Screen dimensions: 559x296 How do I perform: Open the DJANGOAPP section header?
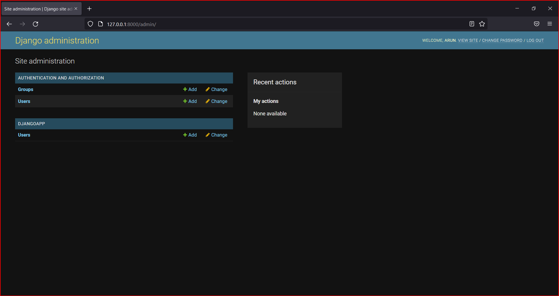(31, 124)
